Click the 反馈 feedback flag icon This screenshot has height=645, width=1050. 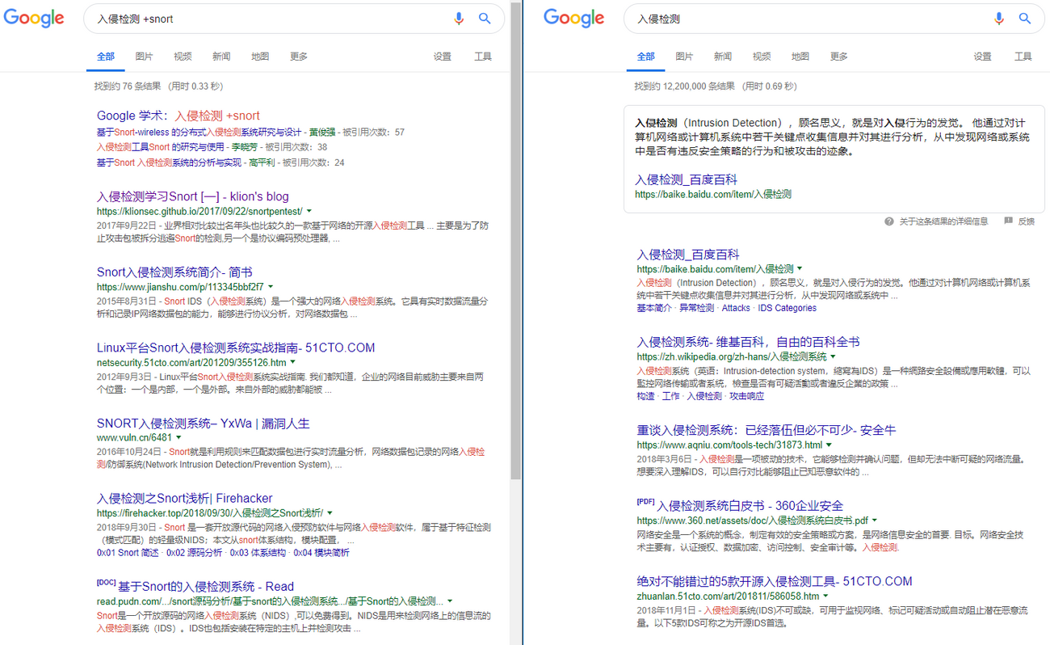point(1008,221)
